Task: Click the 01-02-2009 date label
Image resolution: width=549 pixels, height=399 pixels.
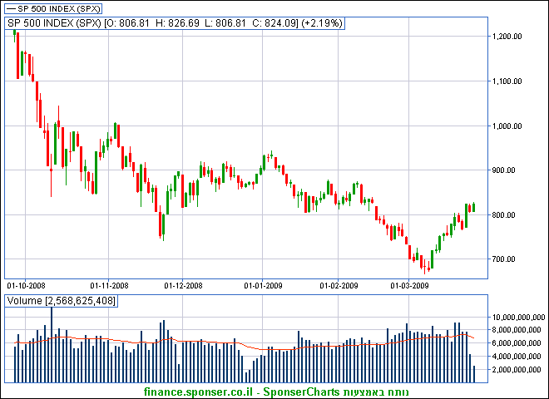Action: pos(339,286)
